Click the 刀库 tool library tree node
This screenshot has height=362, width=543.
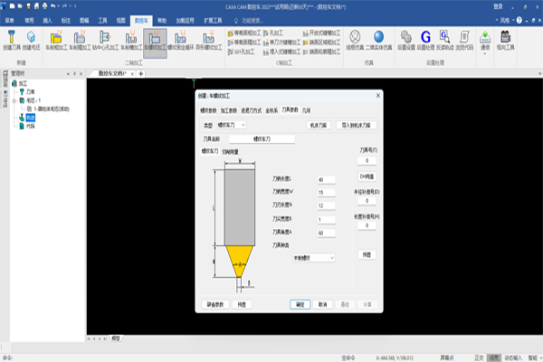coord(29,90)
